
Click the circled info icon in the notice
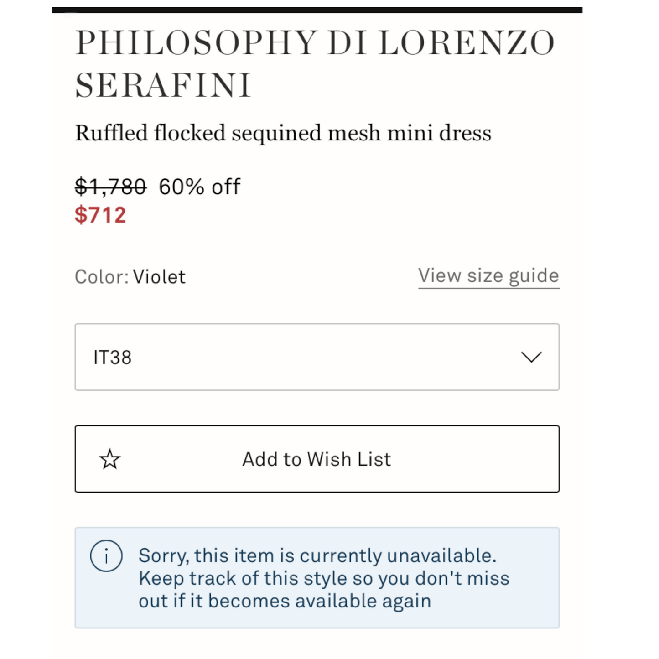coord(106,556)
